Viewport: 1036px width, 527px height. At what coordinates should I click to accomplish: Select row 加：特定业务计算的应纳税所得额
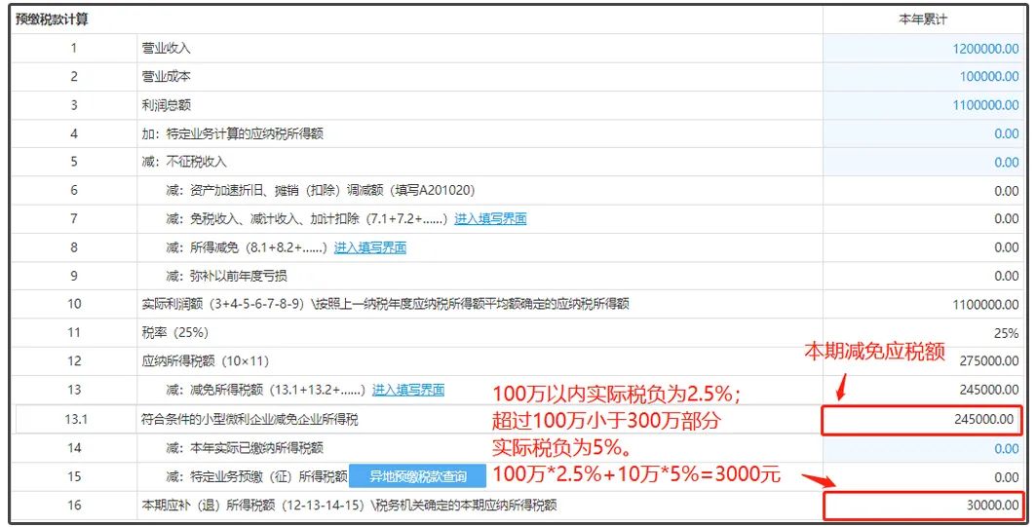[x=233, y=133]
